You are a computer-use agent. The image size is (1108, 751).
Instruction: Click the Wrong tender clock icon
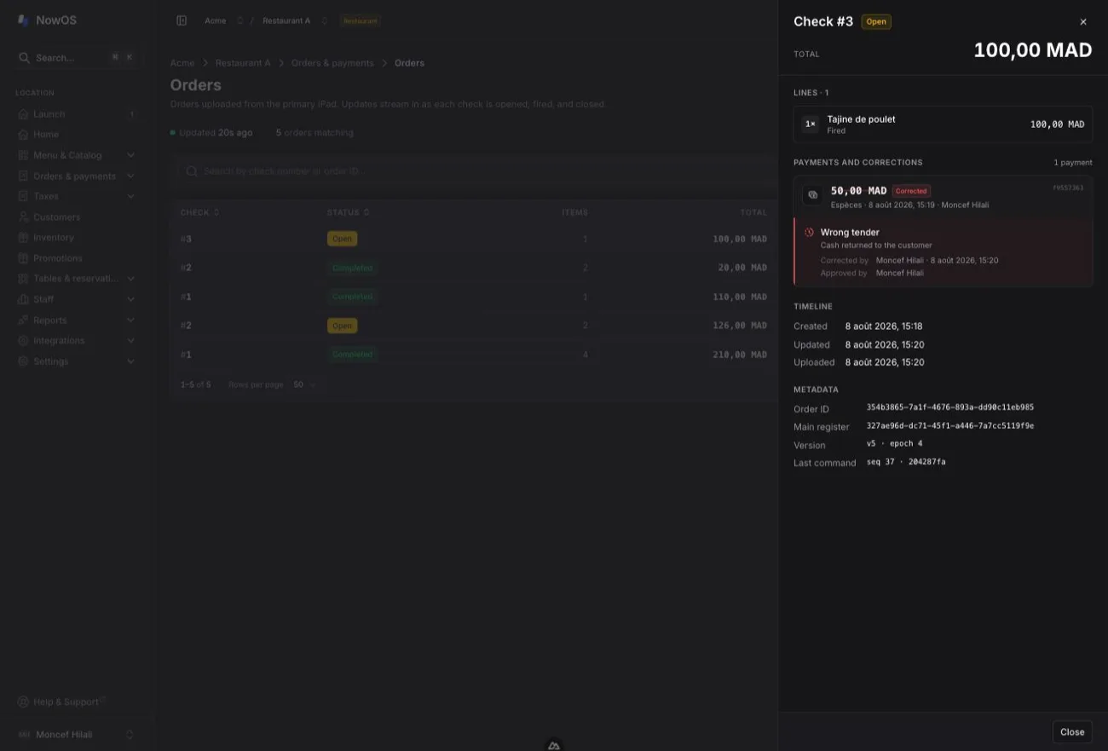coord(809,232)
